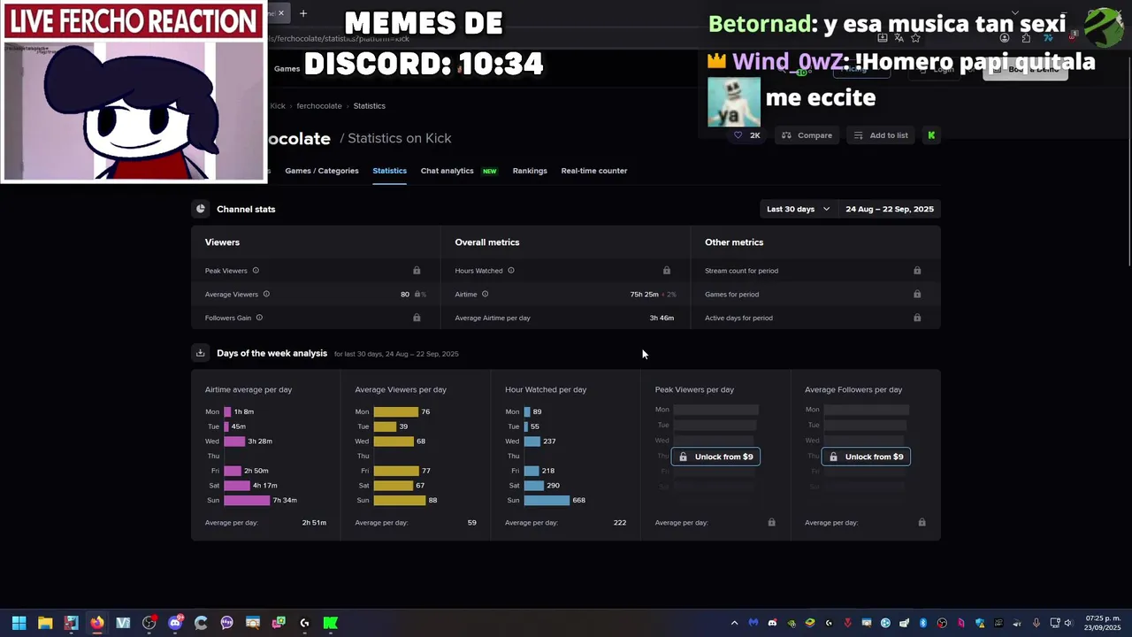This screenshot has height=637, width=1132.
Task: Open Logitech G Hub from the taskbar
Action: 304,623
